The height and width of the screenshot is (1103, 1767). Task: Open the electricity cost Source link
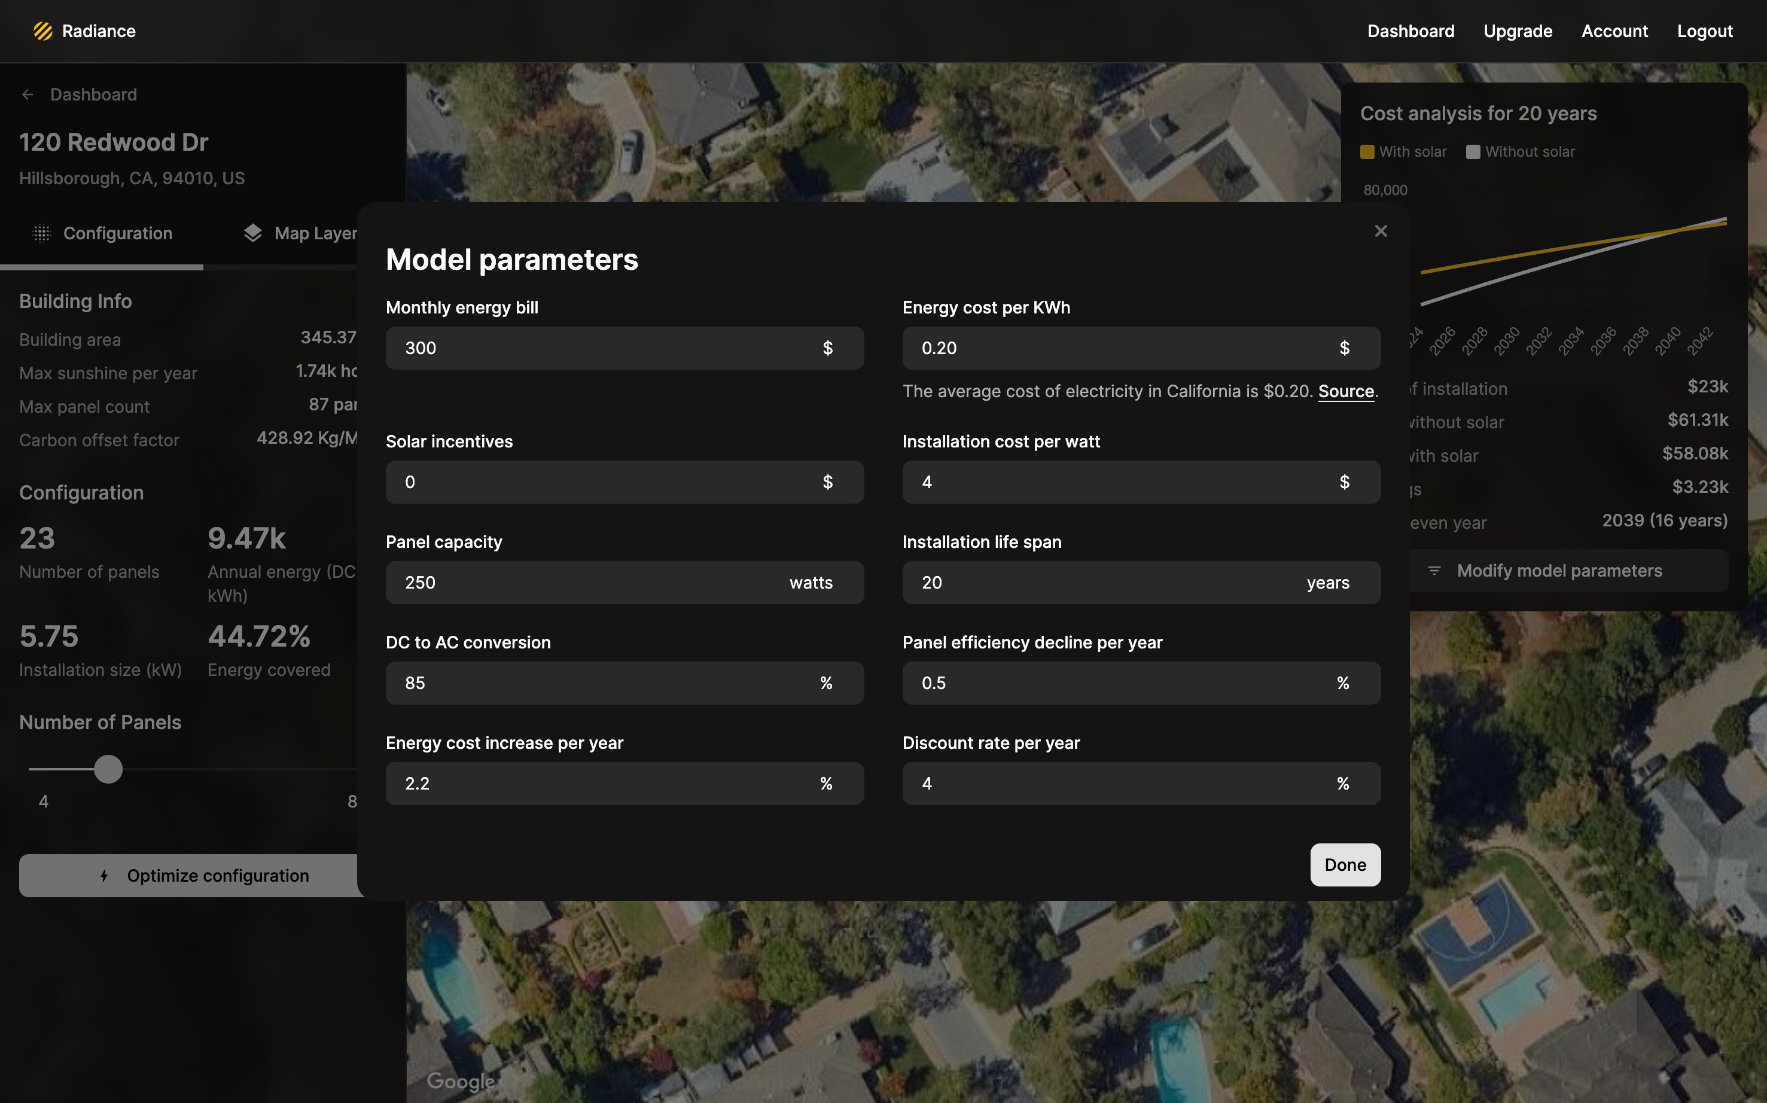tap(1345, 392)
